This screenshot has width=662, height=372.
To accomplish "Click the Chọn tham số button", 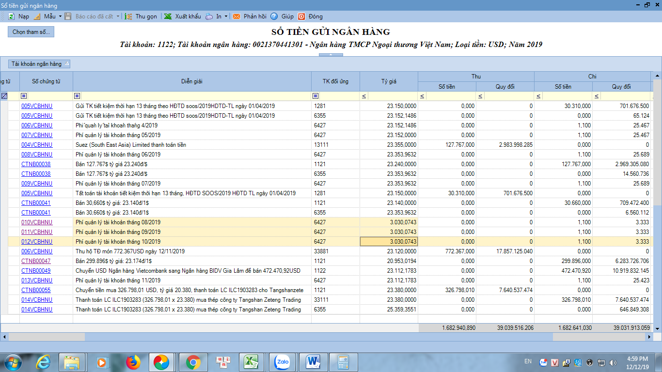I will tap(31, 32).
